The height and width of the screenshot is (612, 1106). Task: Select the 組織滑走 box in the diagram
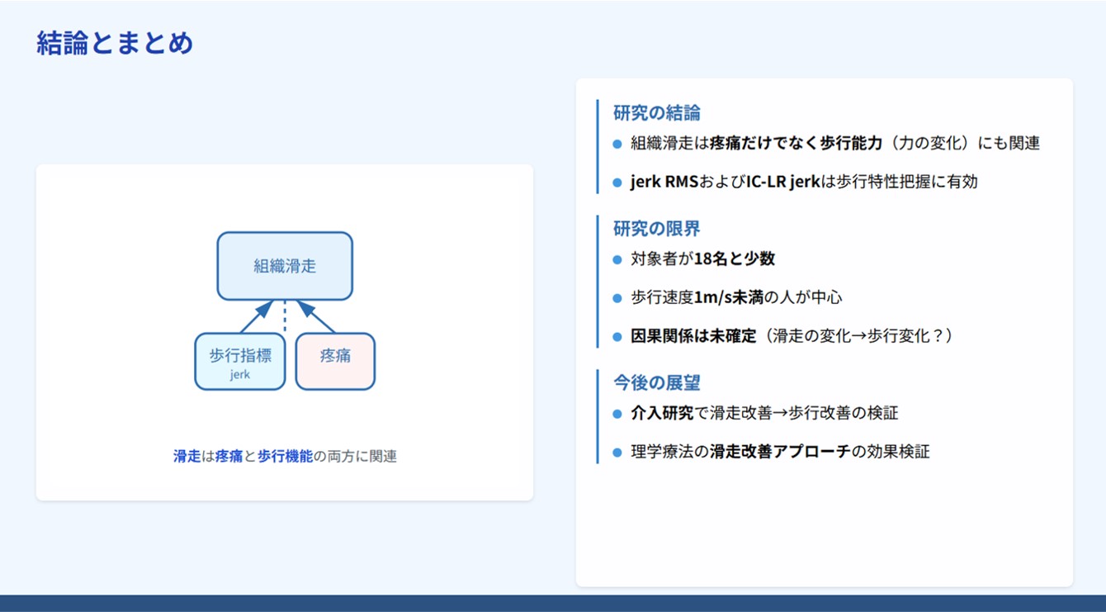point(285,266)
